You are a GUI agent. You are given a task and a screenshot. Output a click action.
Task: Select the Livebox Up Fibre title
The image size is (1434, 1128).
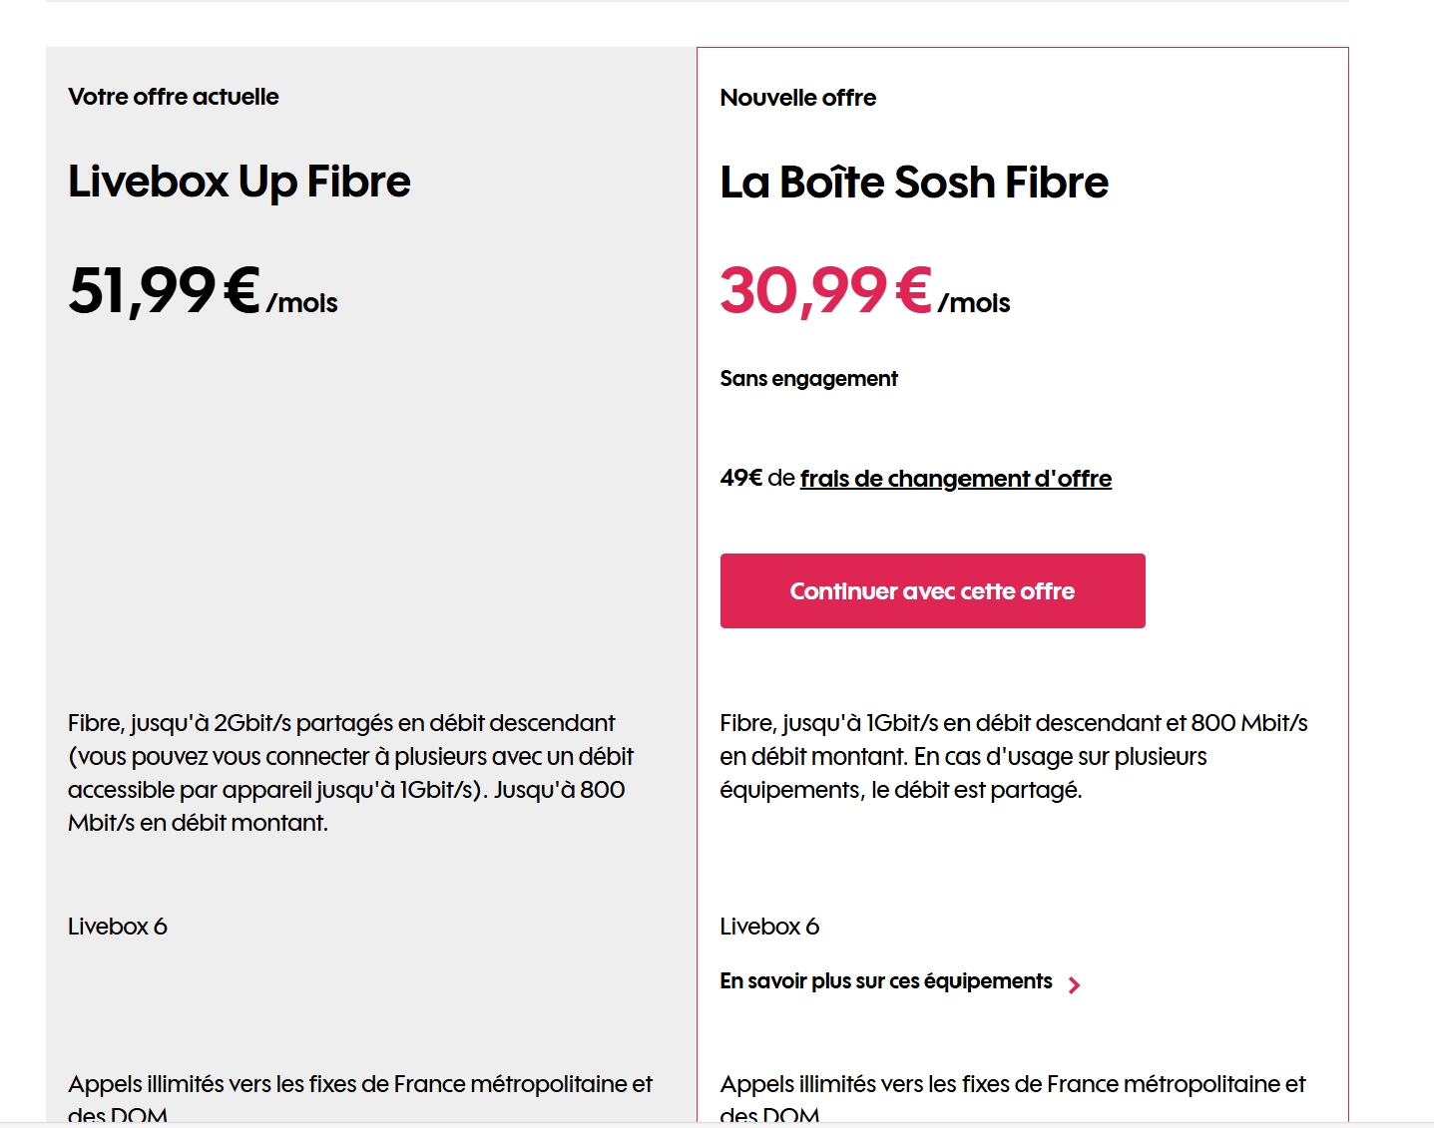tap(239, 182)
